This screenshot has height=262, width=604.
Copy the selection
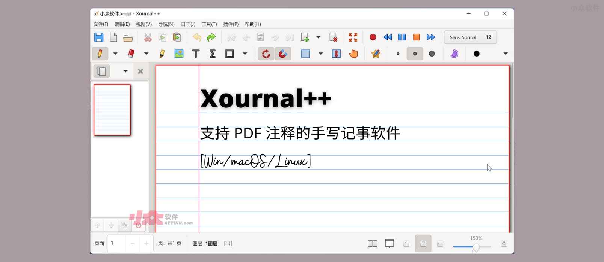[162, 37]
